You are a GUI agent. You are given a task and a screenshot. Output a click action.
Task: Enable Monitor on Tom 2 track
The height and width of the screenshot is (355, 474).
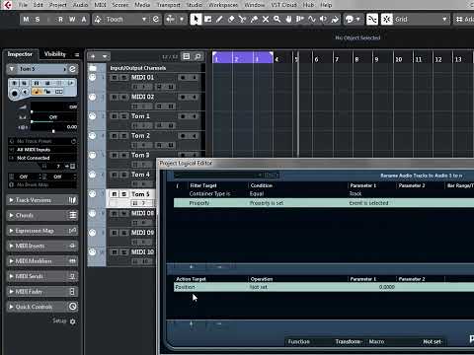(x=194, y=136)
